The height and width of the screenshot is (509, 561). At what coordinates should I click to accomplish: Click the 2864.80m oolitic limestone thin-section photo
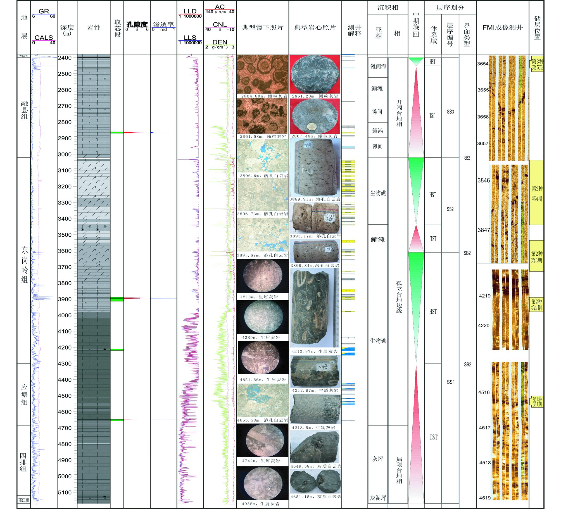[262, 74]
